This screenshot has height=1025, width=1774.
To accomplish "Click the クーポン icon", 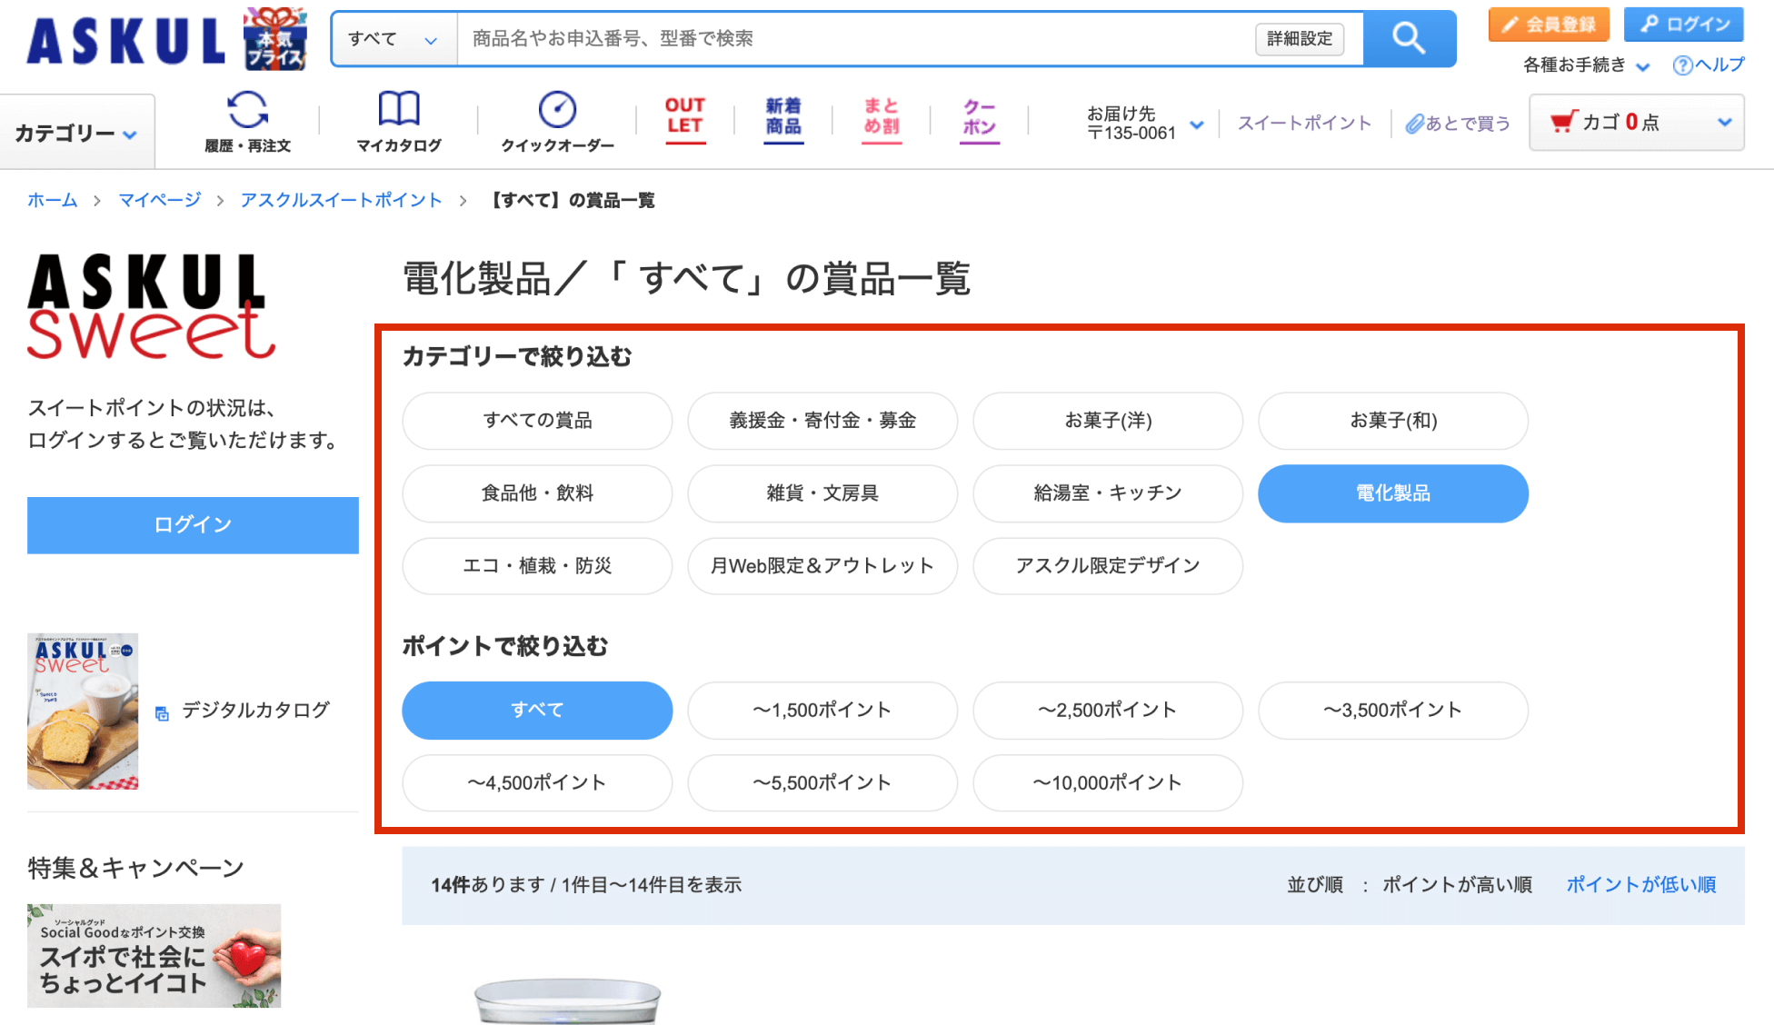I will 979,118.
